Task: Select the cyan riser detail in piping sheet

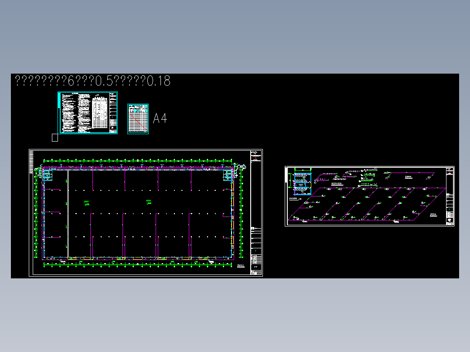Action: [302, 183]
